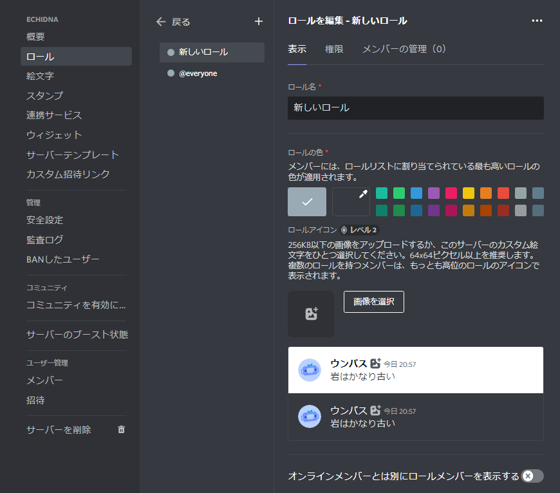Click the plus icon to create a new role
The height and width of the screenshot is (493, 560).
pyautogui.click(x=259, y=21)
